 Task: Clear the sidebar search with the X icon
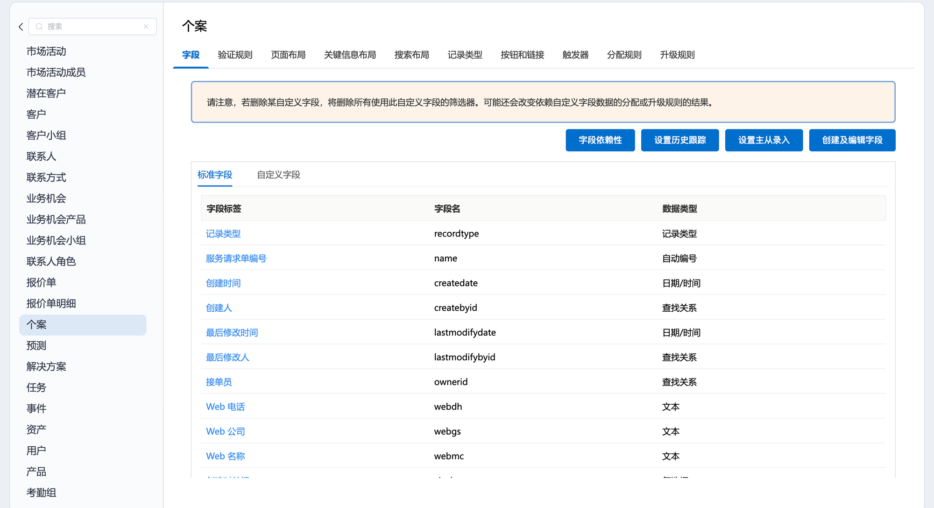point(146,27)
